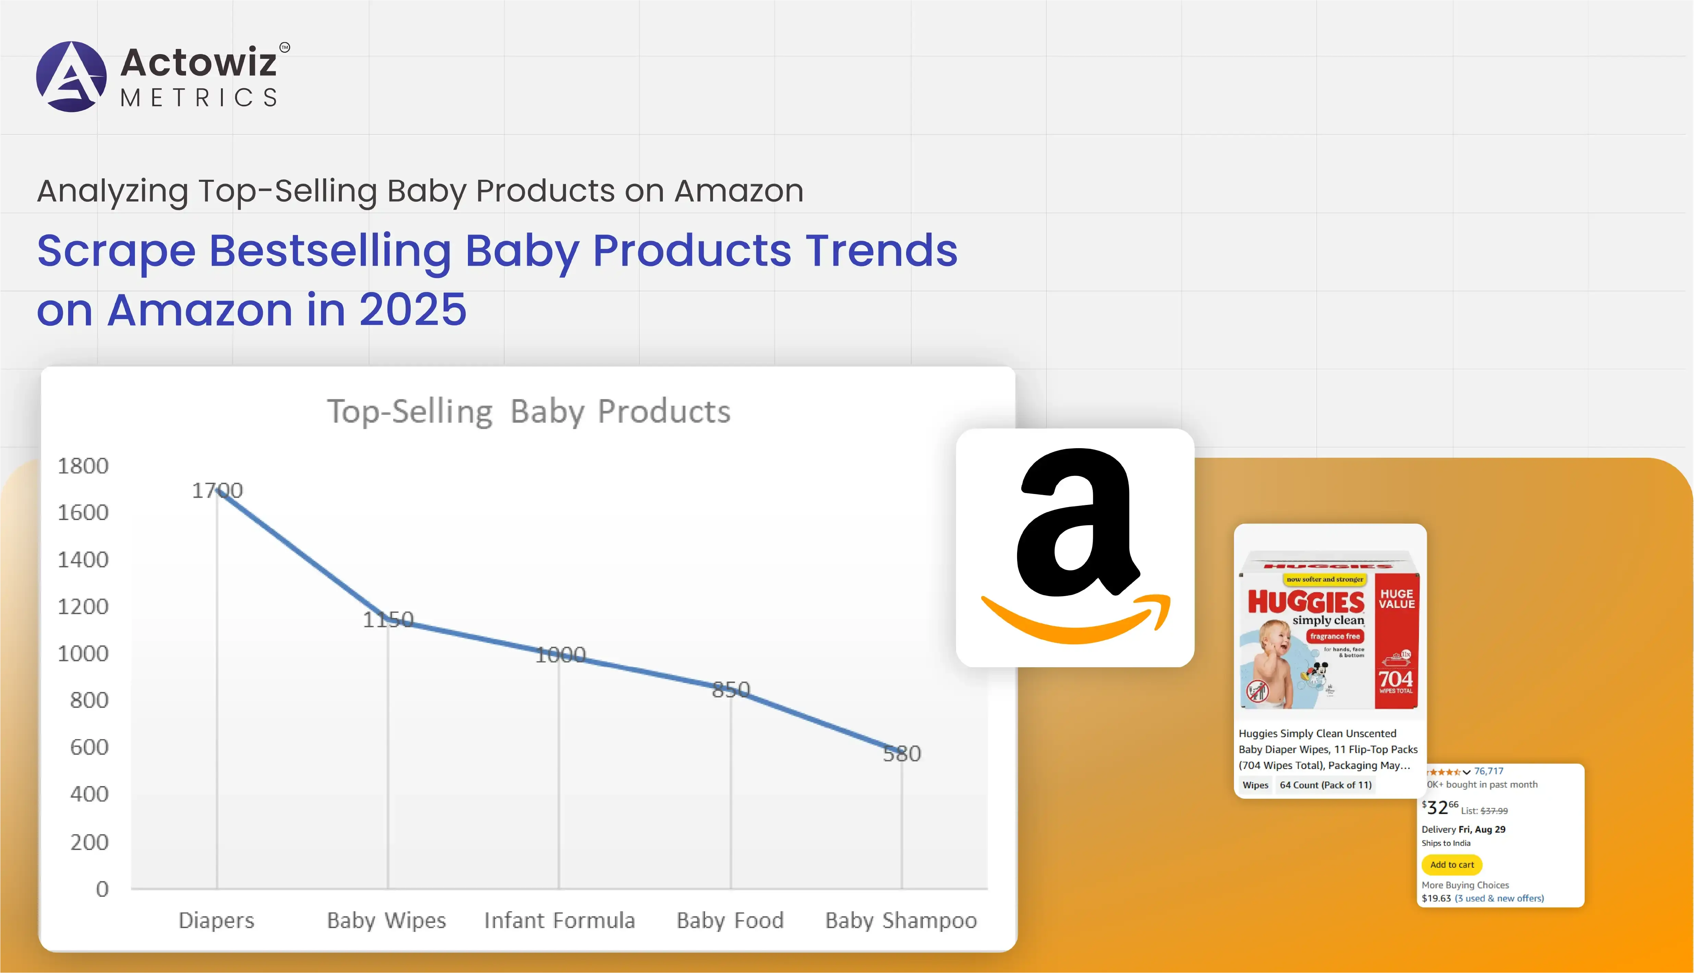The width and height of the screenshot is (1694, 973).
Task: Click the Infant Formula axis label
Action: coord(559,920)
